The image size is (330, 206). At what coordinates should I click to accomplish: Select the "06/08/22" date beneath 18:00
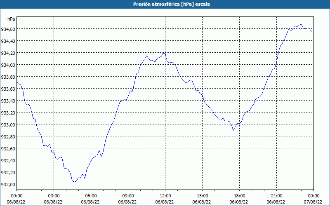tap(239, 202)
